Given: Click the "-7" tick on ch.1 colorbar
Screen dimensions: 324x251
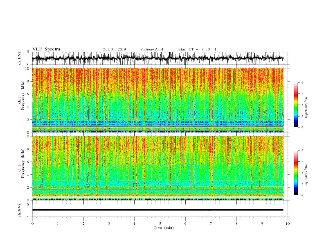Looking at the screenshot, I should [x=301, y=128].
